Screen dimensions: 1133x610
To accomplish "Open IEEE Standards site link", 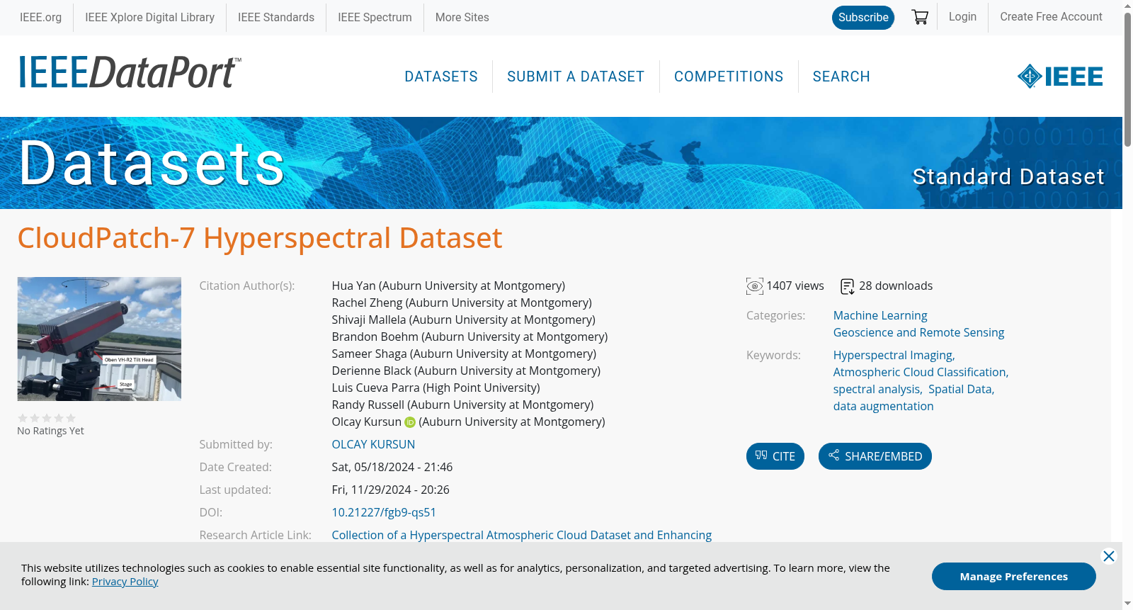I will tap(276, 17).
